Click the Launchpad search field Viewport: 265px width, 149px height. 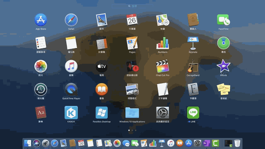[x=132, y=6]
